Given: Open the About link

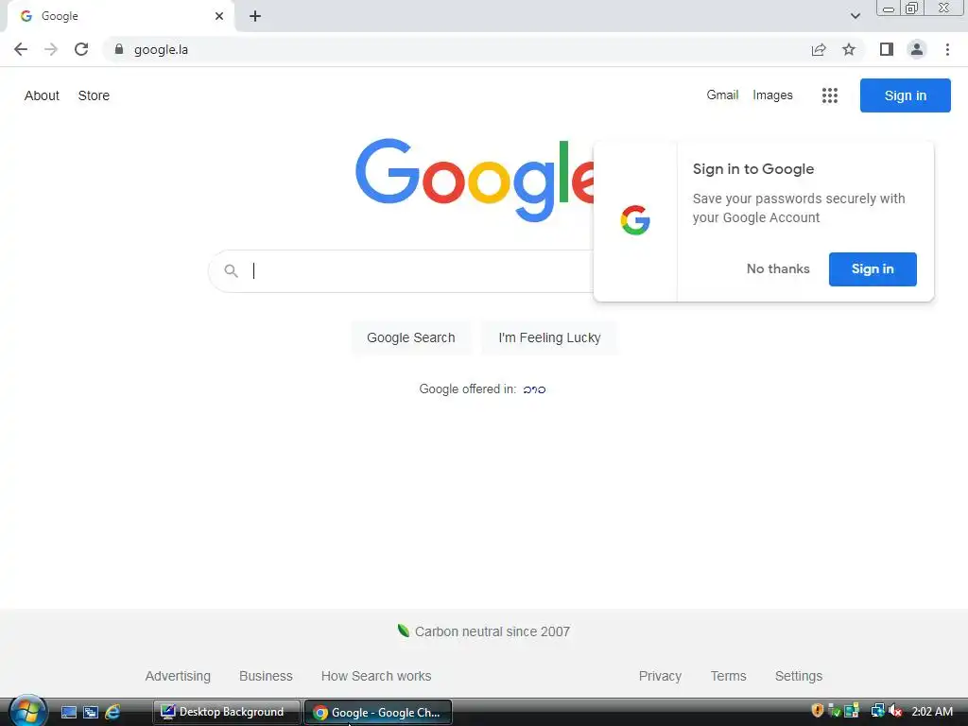Looking at the screenshot, I should [x=42, y=95].
